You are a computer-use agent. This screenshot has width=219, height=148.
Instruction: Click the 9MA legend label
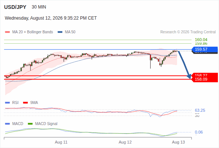click(x=34, y=103)
